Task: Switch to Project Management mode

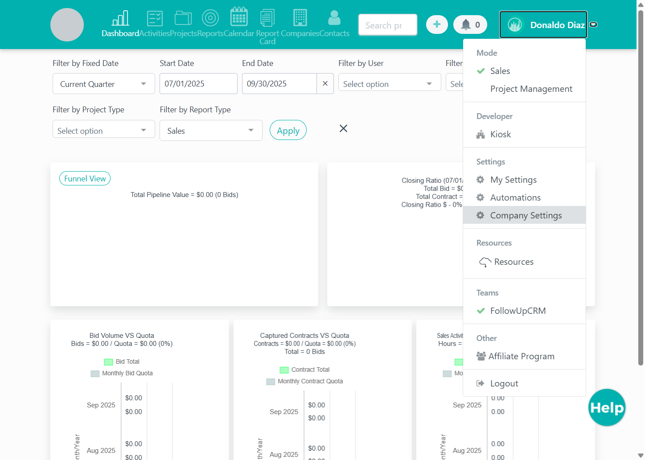Action: pos(524,89)
